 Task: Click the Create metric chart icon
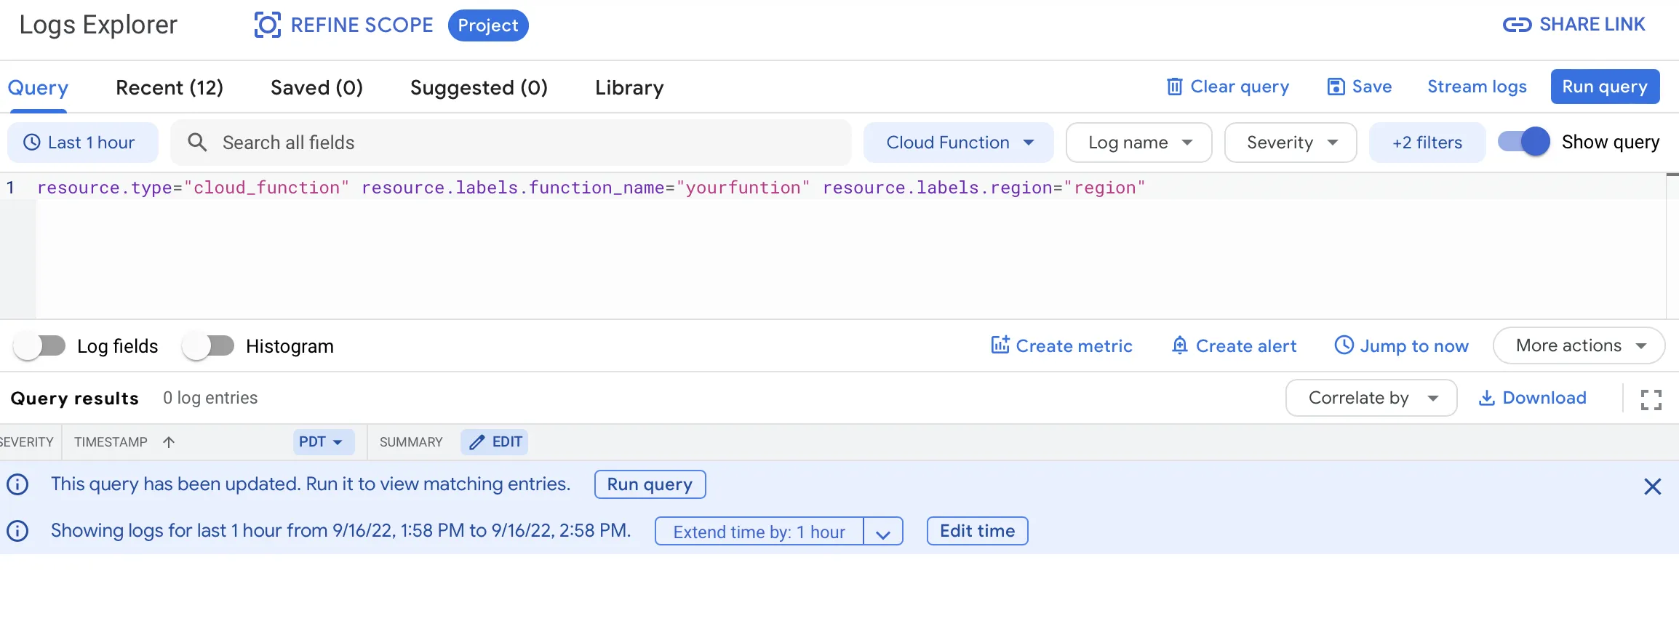(x=1000, y=345)
